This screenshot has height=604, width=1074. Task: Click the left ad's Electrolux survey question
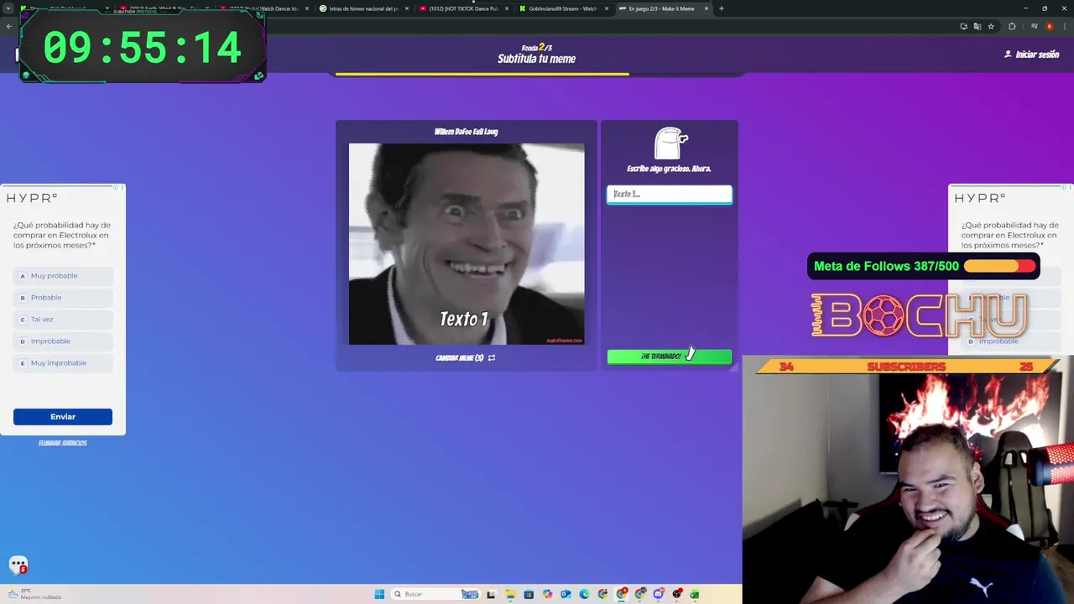pos(62,235)
